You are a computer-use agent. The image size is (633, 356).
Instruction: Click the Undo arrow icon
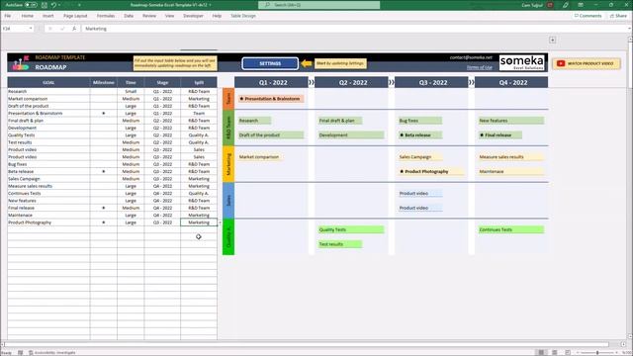(x=53, y=5)
